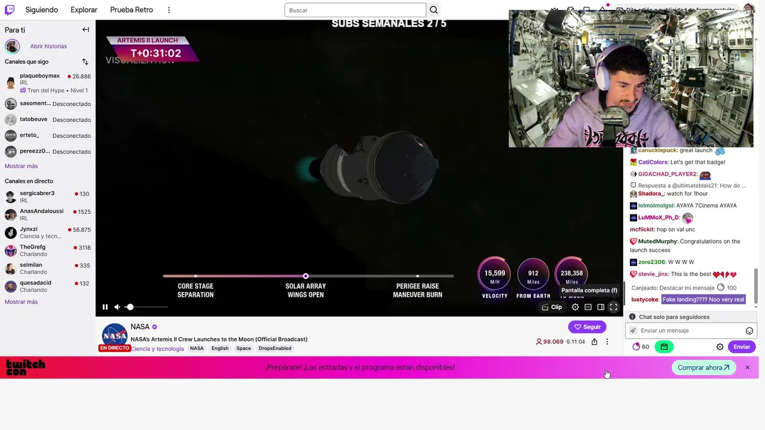Click the magnifying glass search button
This screenshot has height=430, width=765.
(434, 10)
